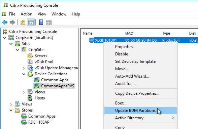
Task: Click the vDisk Pool icon
Action: 30,62
